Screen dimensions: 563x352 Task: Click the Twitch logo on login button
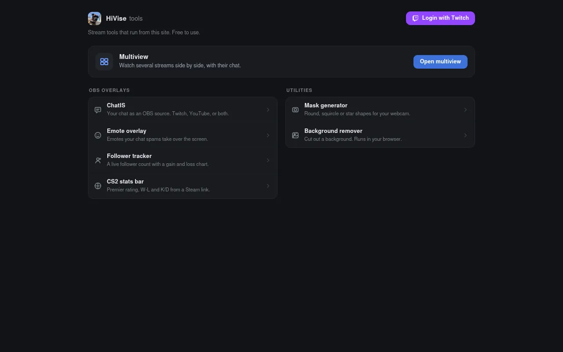(x=416, y=18)
